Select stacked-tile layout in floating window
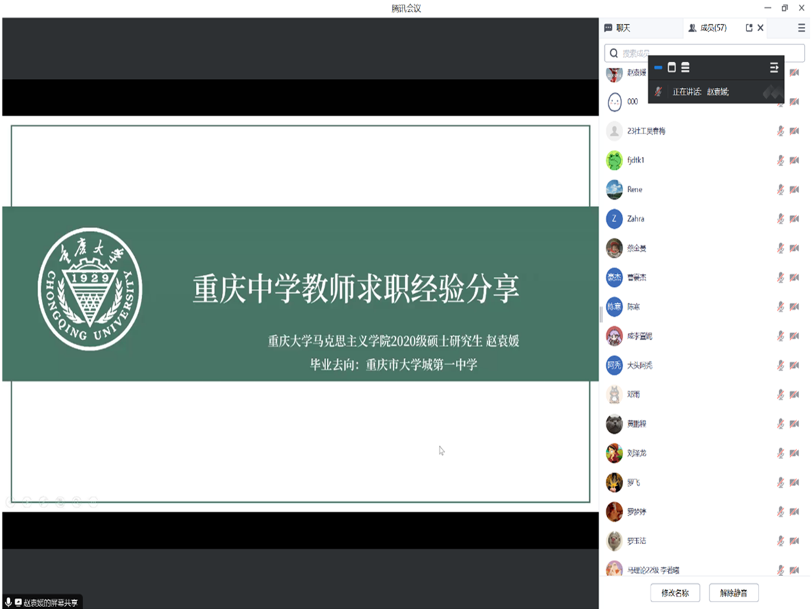The width and height of the screenshot is (812, 609). 685,68
